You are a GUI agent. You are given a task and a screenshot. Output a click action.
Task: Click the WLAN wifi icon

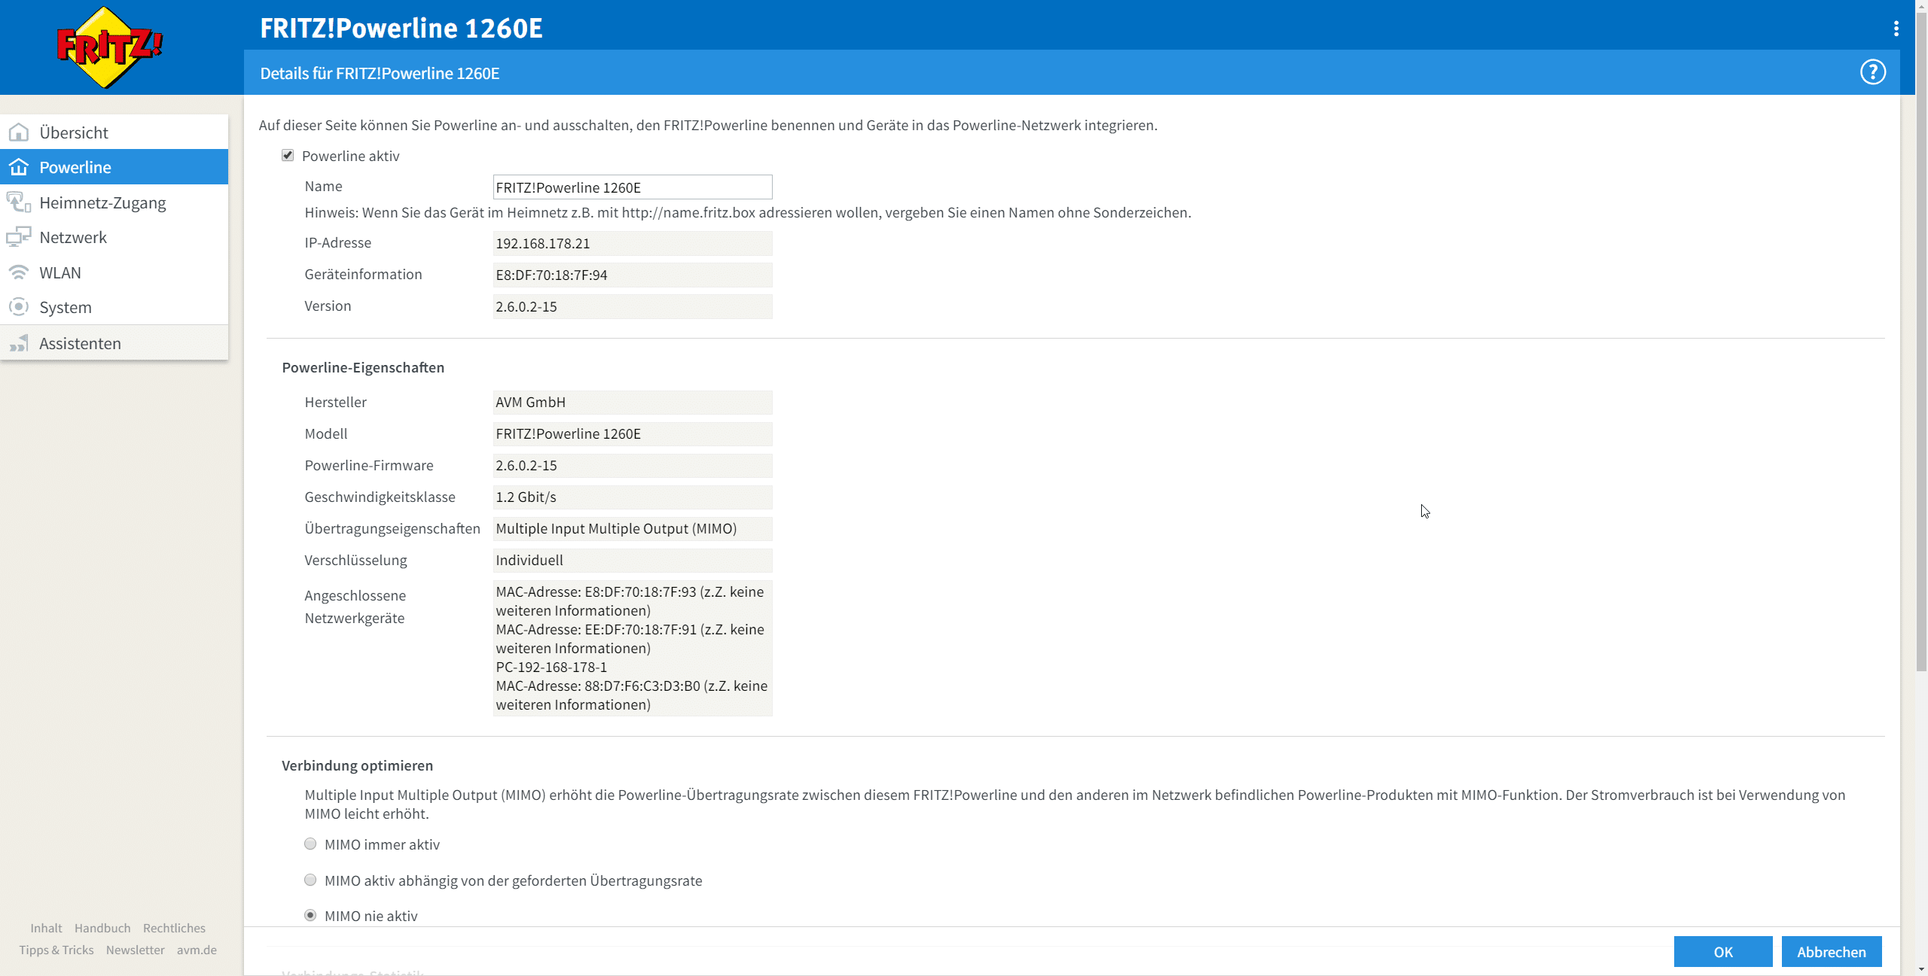point(19,272)
